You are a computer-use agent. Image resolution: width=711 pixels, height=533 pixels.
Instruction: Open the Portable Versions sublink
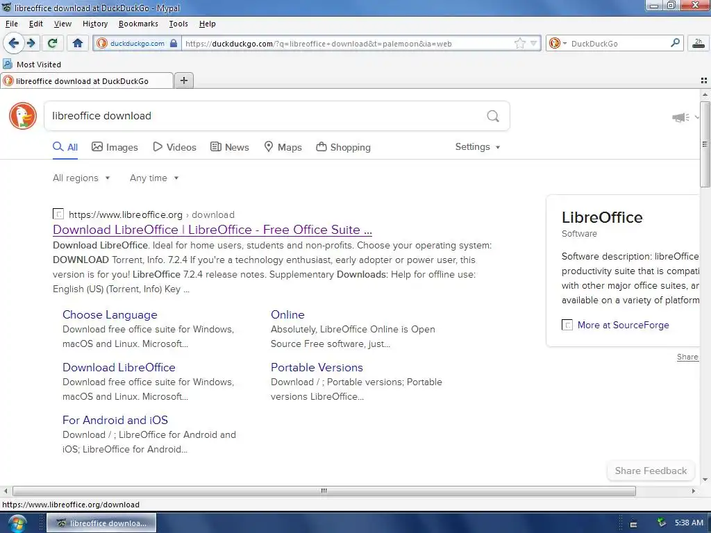tap(317, 367)
